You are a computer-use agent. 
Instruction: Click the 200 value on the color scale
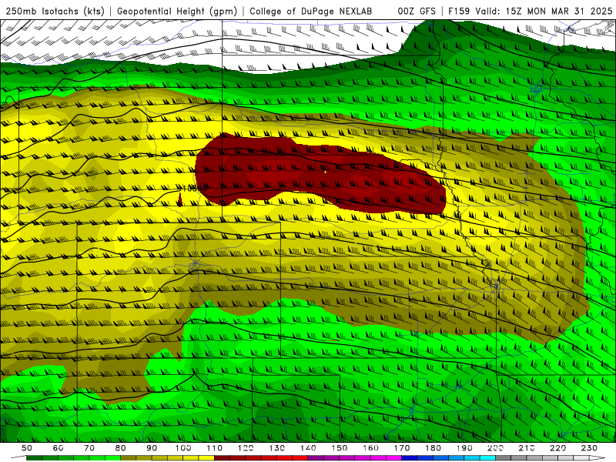tap(495, 448)
